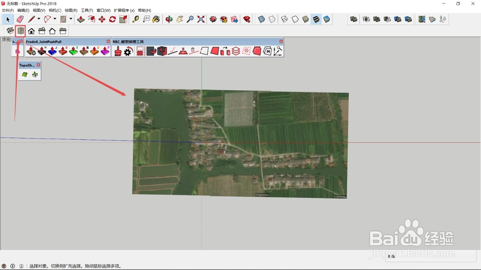
Task: Open Arc tool dropdown arrow
Action: click(55, 19)
